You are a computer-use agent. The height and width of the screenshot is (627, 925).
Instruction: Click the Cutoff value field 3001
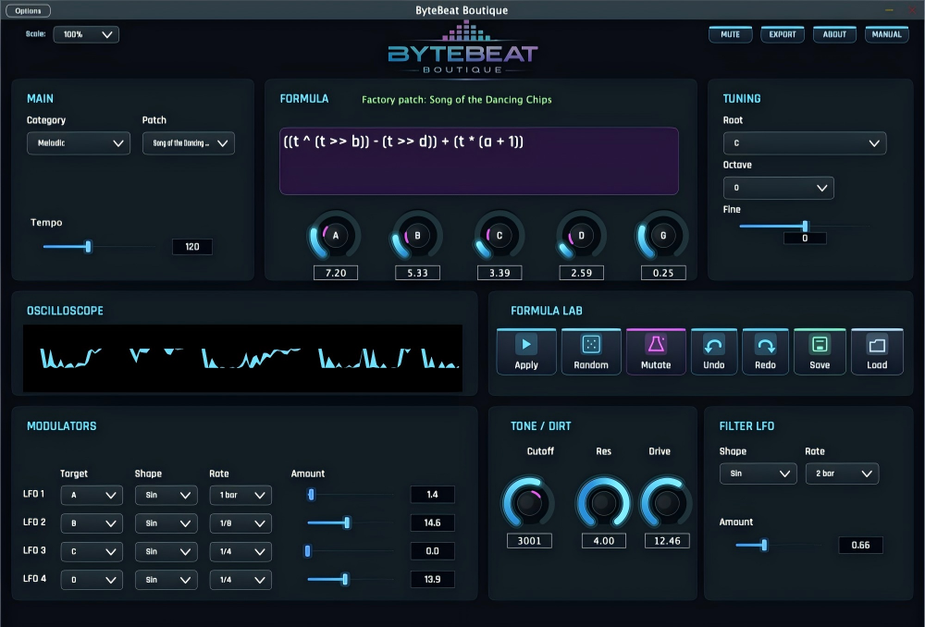529,541
